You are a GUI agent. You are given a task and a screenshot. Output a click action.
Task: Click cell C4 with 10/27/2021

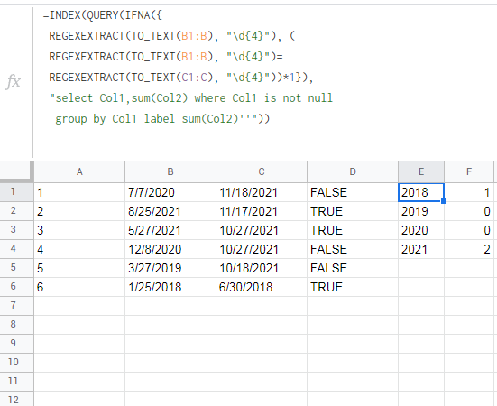tap(262, 249)
